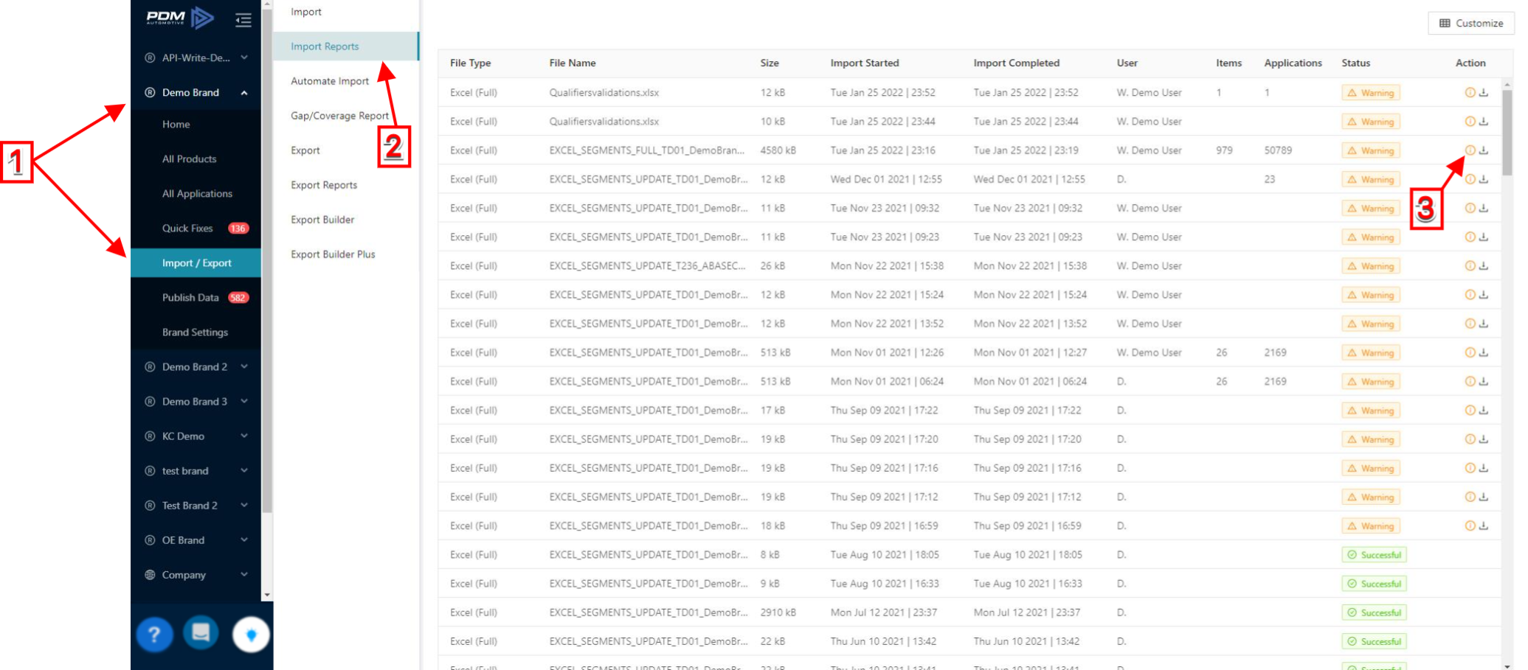
Task: Download the Nov 23 2021 09:23 import report
Action: point(1484,237)
